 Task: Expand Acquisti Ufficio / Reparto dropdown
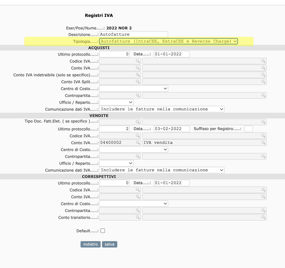(116, 102)
